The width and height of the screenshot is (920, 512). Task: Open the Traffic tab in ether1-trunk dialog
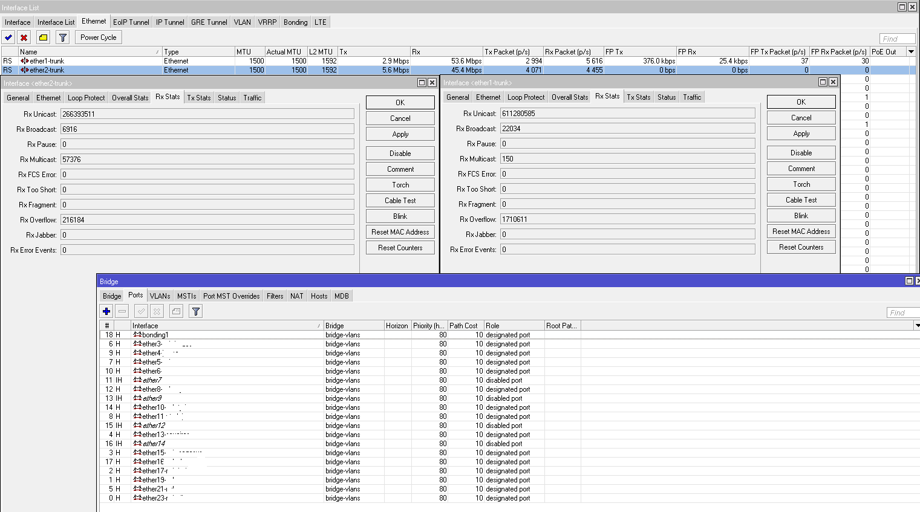pos(693,97)
